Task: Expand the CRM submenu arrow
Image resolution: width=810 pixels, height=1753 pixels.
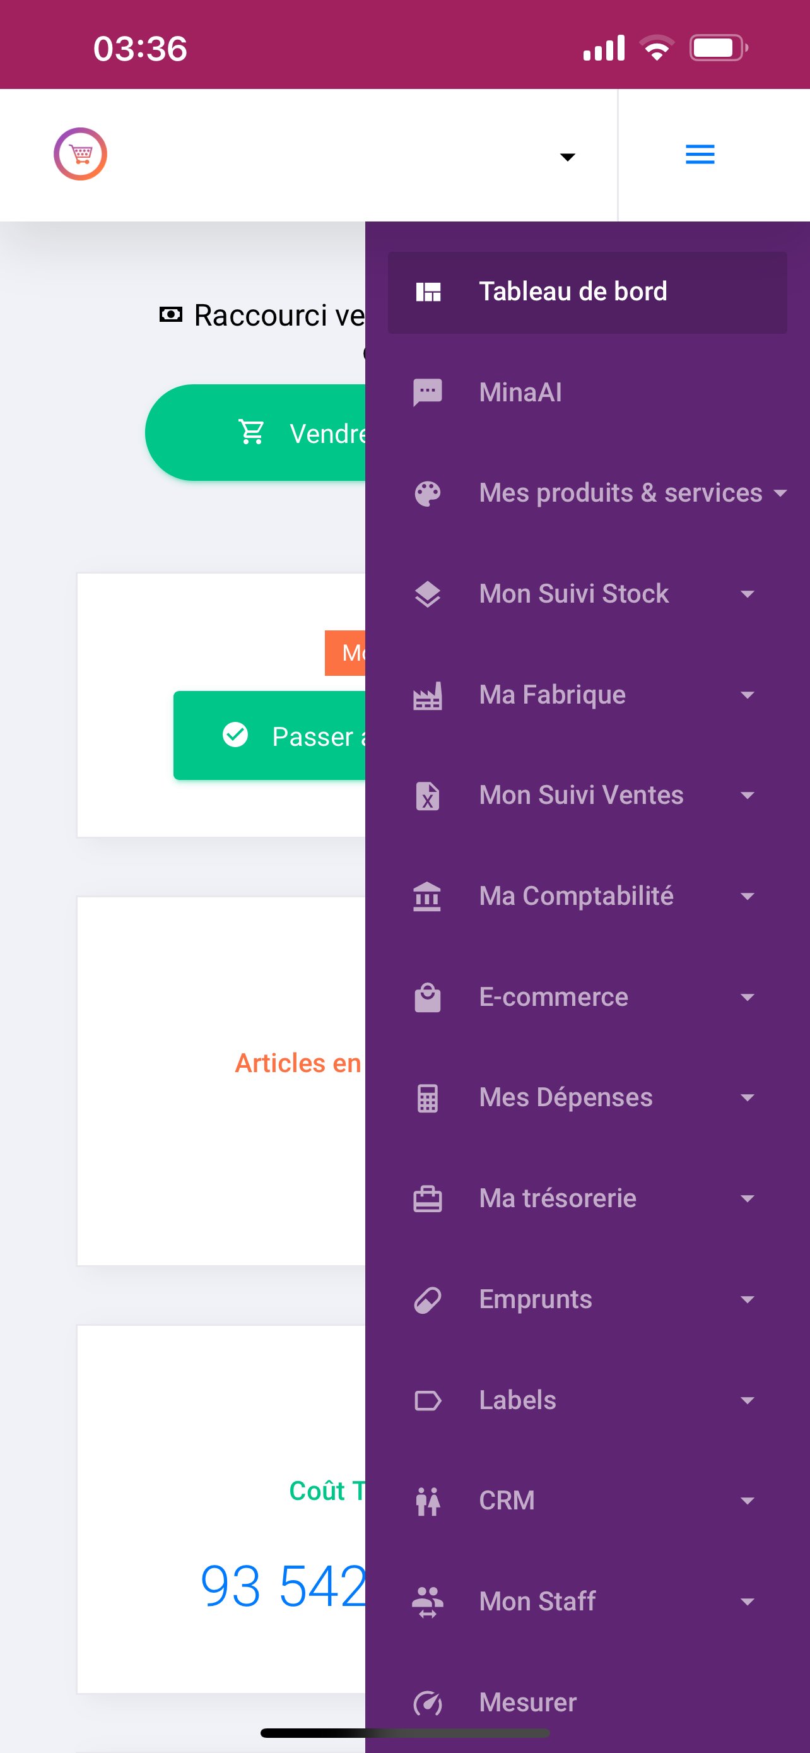Action: tap(748, 1501)
